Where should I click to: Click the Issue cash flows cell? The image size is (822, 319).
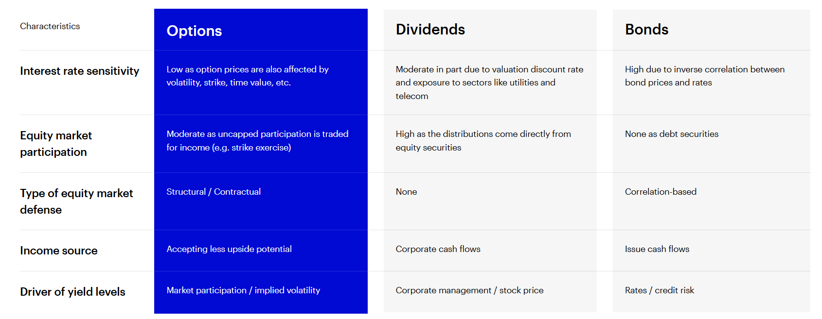point(657,249)
